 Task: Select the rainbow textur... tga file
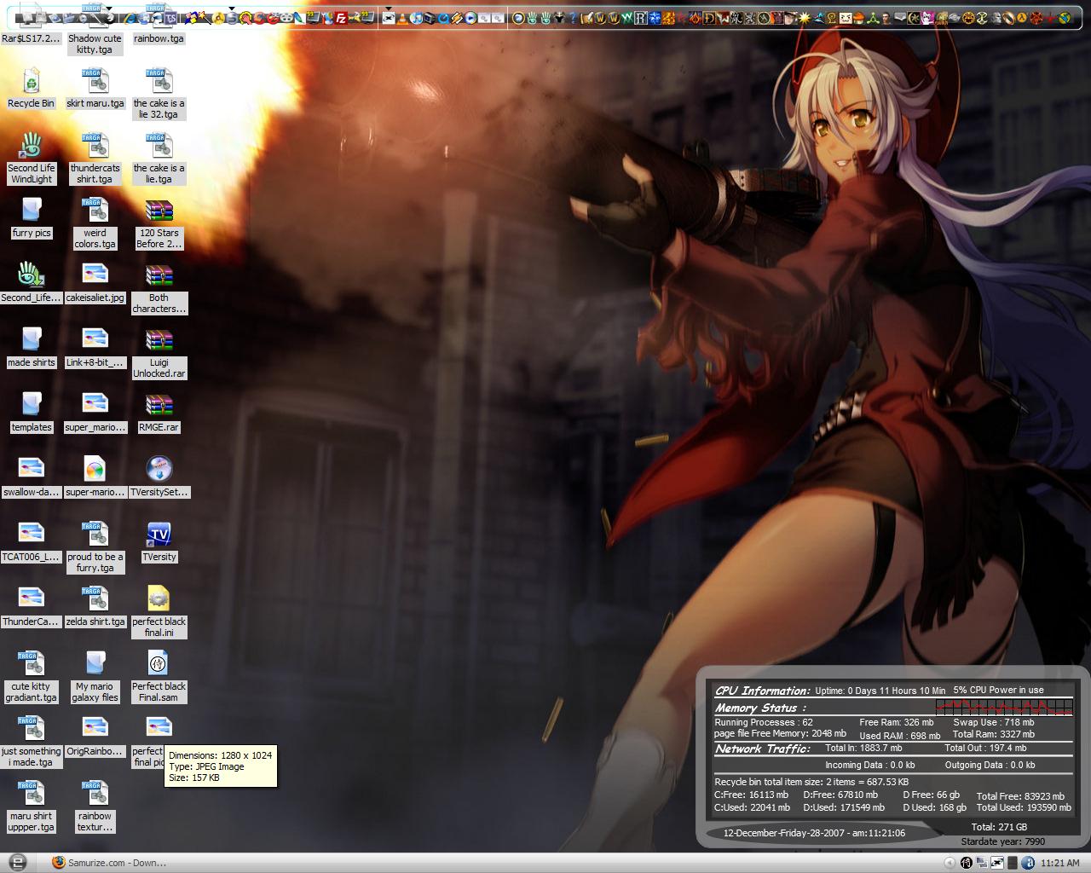(x=95, y=806)
